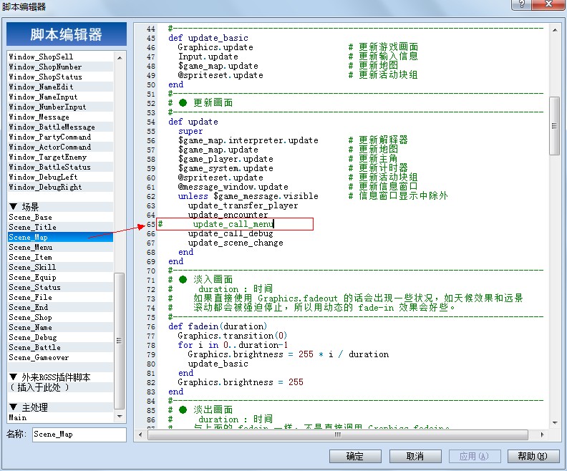The height and width of the screenshot is (471, 567).
Task: Click the super keyword on line 55
Action: click(190, 131)
